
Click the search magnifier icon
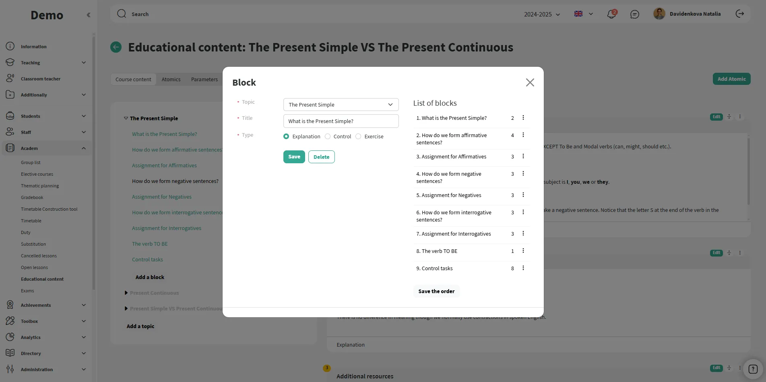click(122, 14)
